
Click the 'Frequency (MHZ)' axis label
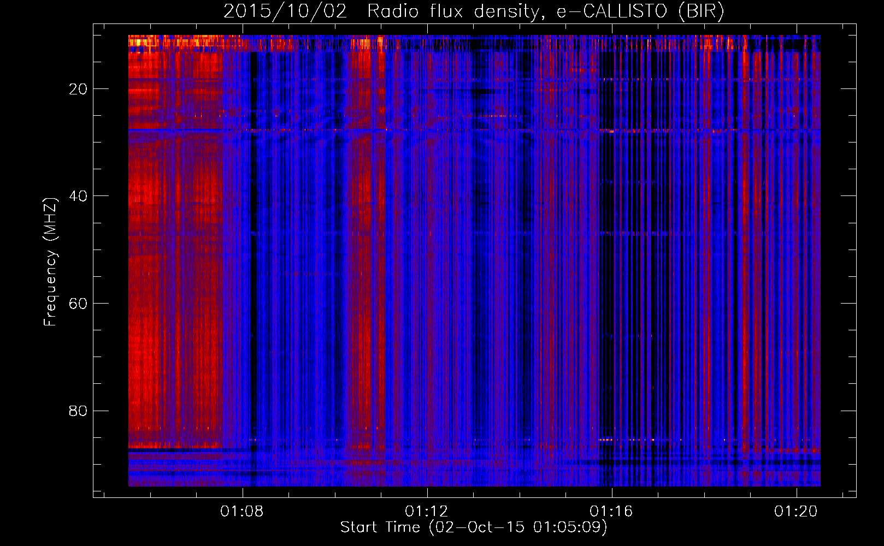(50, 262)
